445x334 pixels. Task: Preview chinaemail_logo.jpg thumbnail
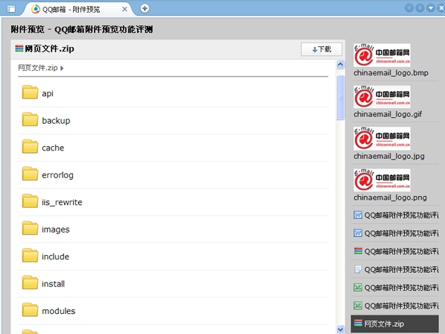click(382, 139)
